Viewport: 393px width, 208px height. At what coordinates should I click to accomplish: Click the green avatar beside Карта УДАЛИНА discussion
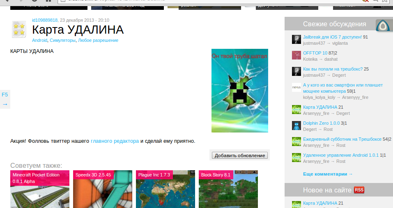click(x=296, y=110)
